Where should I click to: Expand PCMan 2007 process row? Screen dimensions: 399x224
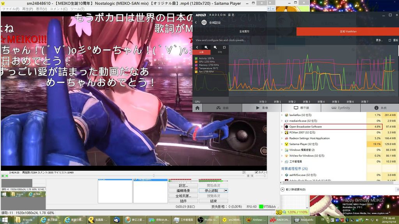pos(282,133)
